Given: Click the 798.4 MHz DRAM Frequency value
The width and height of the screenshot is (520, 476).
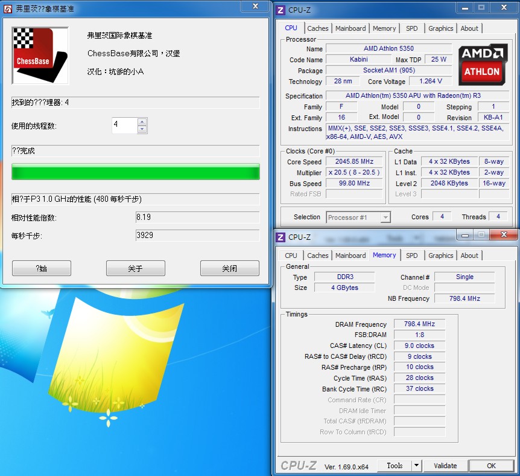Looking at the screenshot, I should (x=419, y=324).
